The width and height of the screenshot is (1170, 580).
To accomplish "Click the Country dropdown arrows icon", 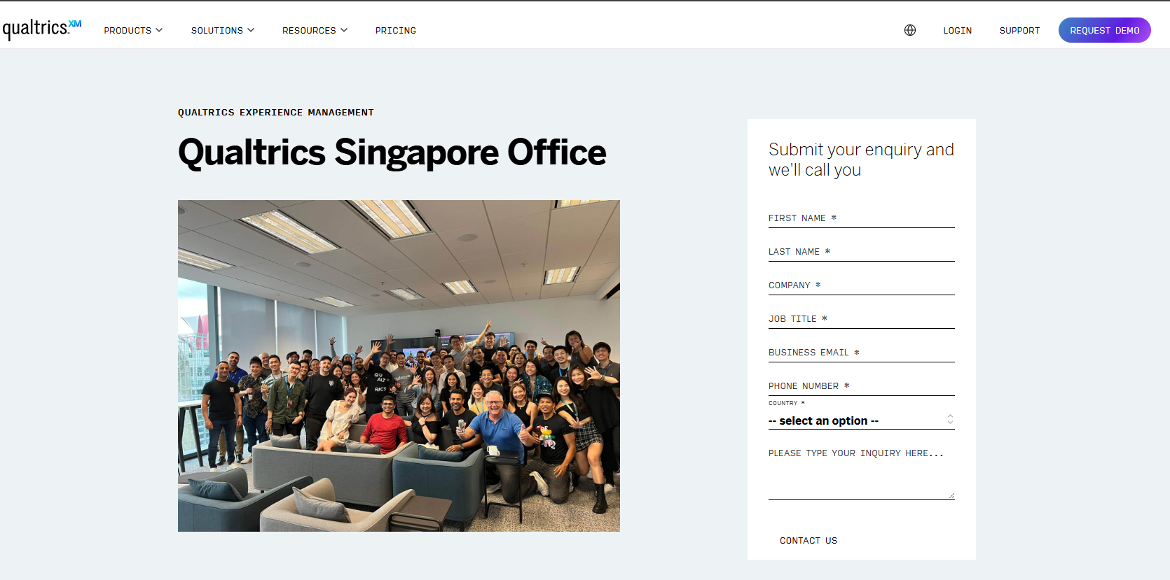I will click(950, 420).
